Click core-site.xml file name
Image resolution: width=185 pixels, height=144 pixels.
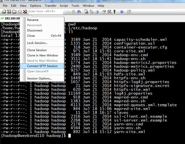(x=130, y=51)
